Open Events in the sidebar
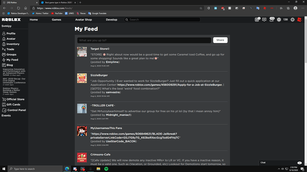 coord(6,116)
